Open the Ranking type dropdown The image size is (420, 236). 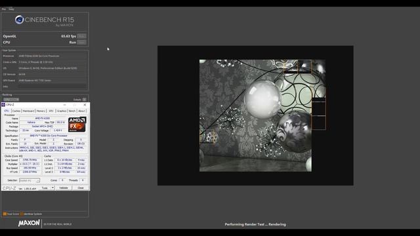pyautogui.click(x=11, y=100)
